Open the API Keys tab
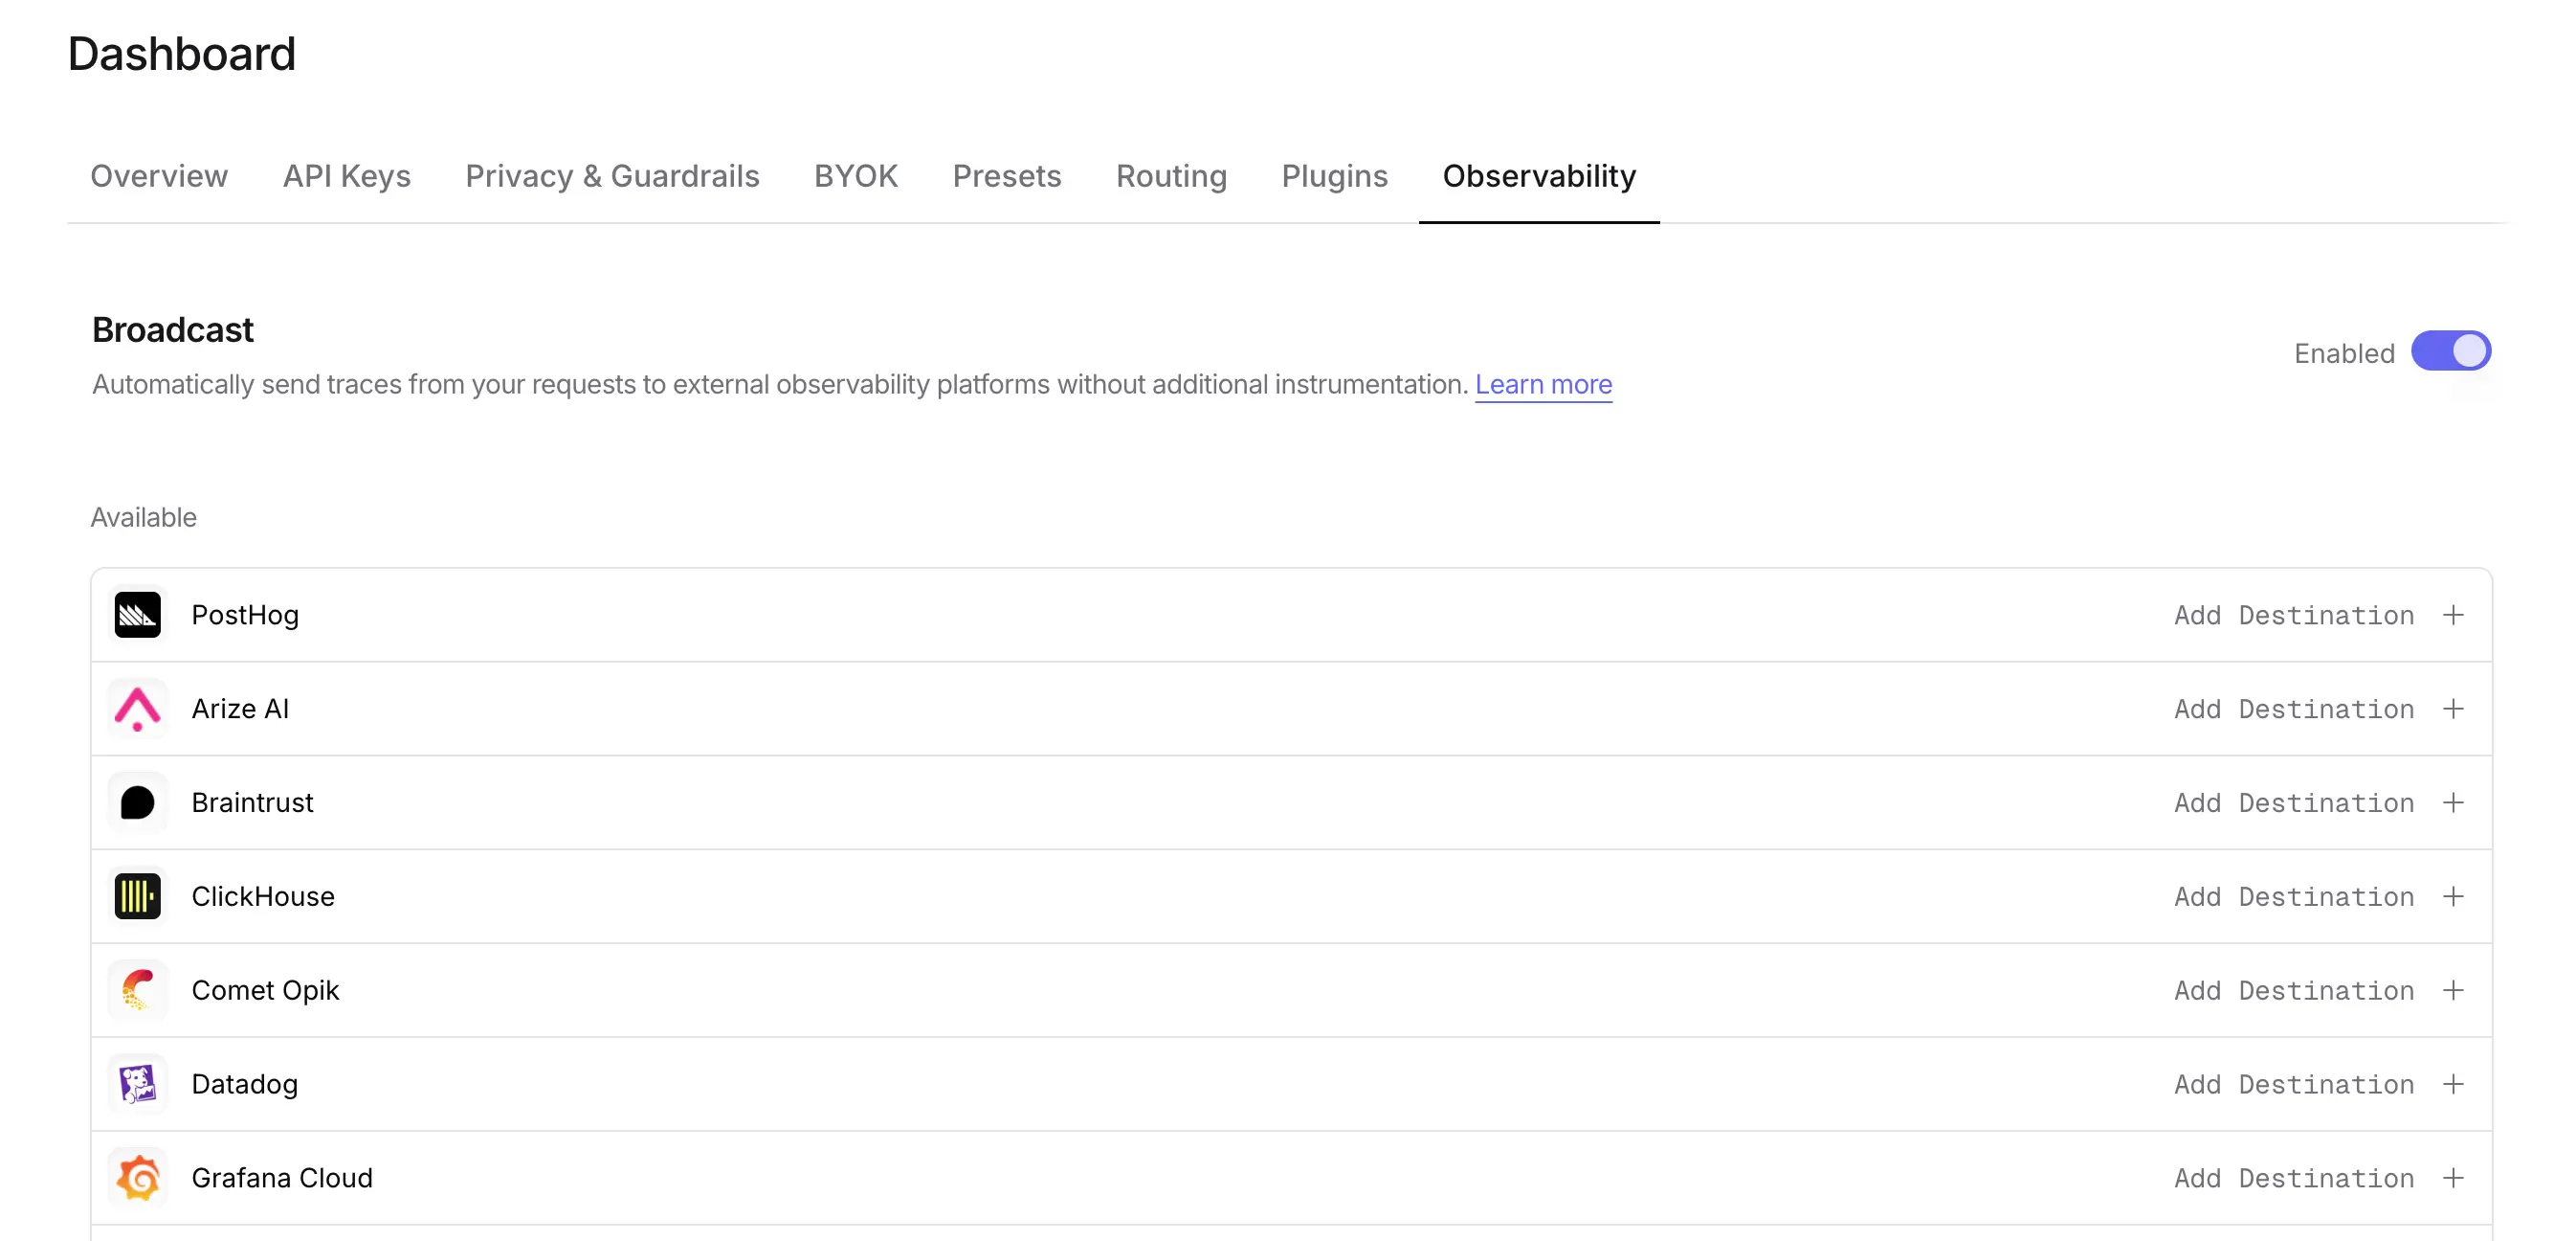 coord(346,176)
